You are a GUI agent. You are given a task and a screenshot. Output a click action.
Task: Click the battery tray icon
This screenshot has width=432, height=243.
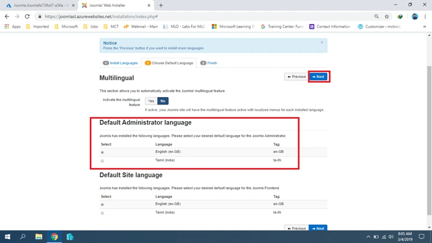[x=376, y=237]
